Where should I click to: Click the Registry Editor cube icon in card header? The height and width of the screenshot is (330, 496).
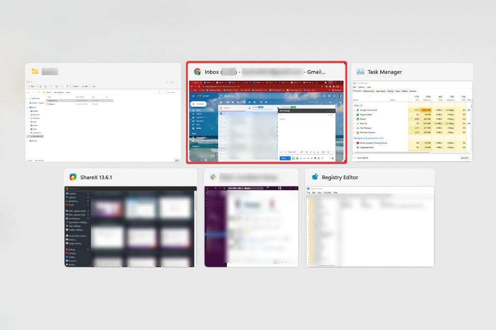[x=315, y=177]
